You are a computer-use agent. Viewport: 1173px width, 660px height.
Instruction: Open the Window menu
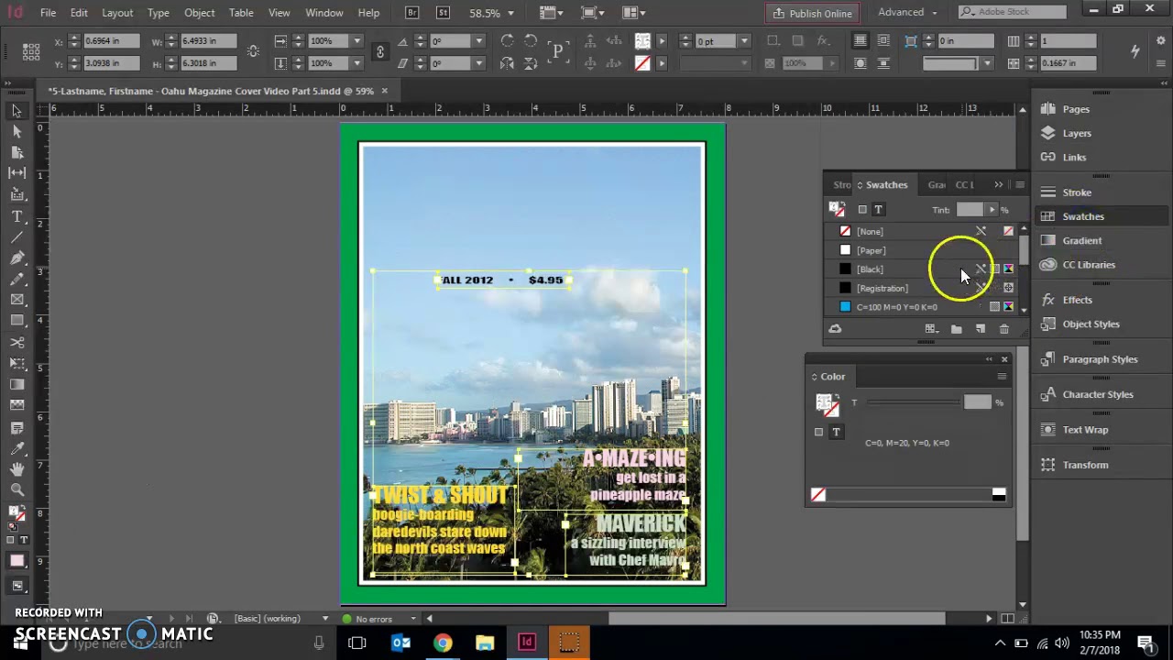click(x=324, y=13)
